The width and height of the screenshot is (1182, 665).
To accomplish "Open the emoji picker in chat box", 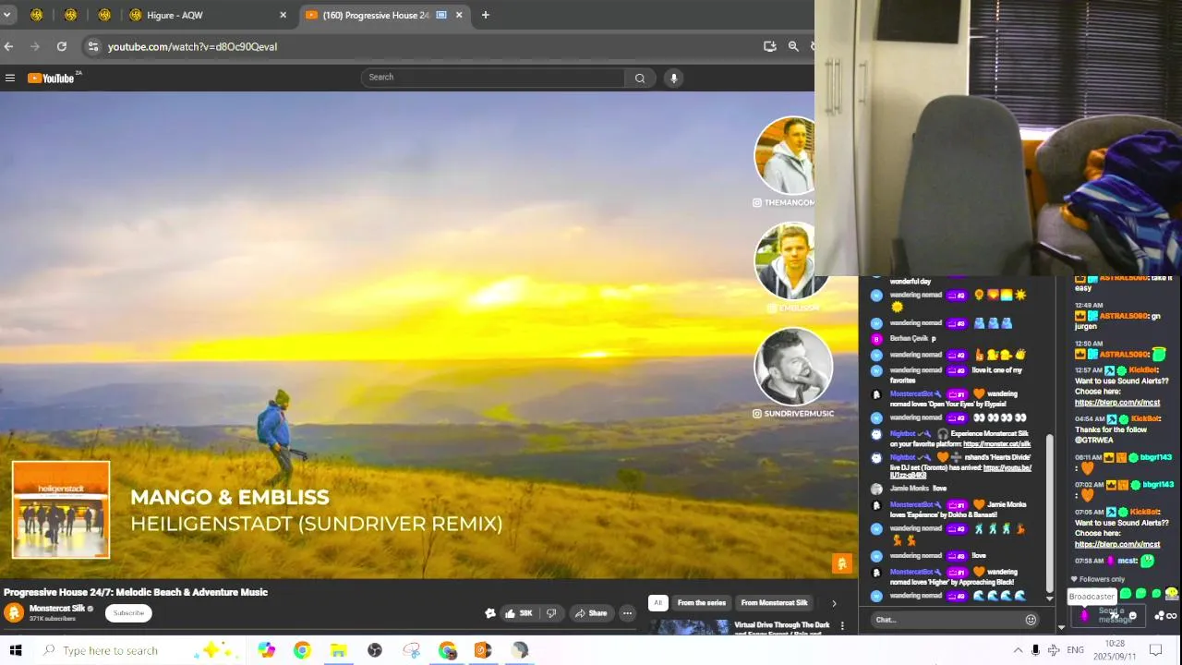I will 1031,620.
